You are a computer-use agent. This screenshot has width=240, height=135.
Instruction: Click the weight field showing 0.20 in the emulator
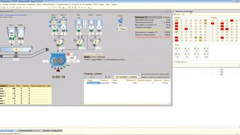[206, 57]
